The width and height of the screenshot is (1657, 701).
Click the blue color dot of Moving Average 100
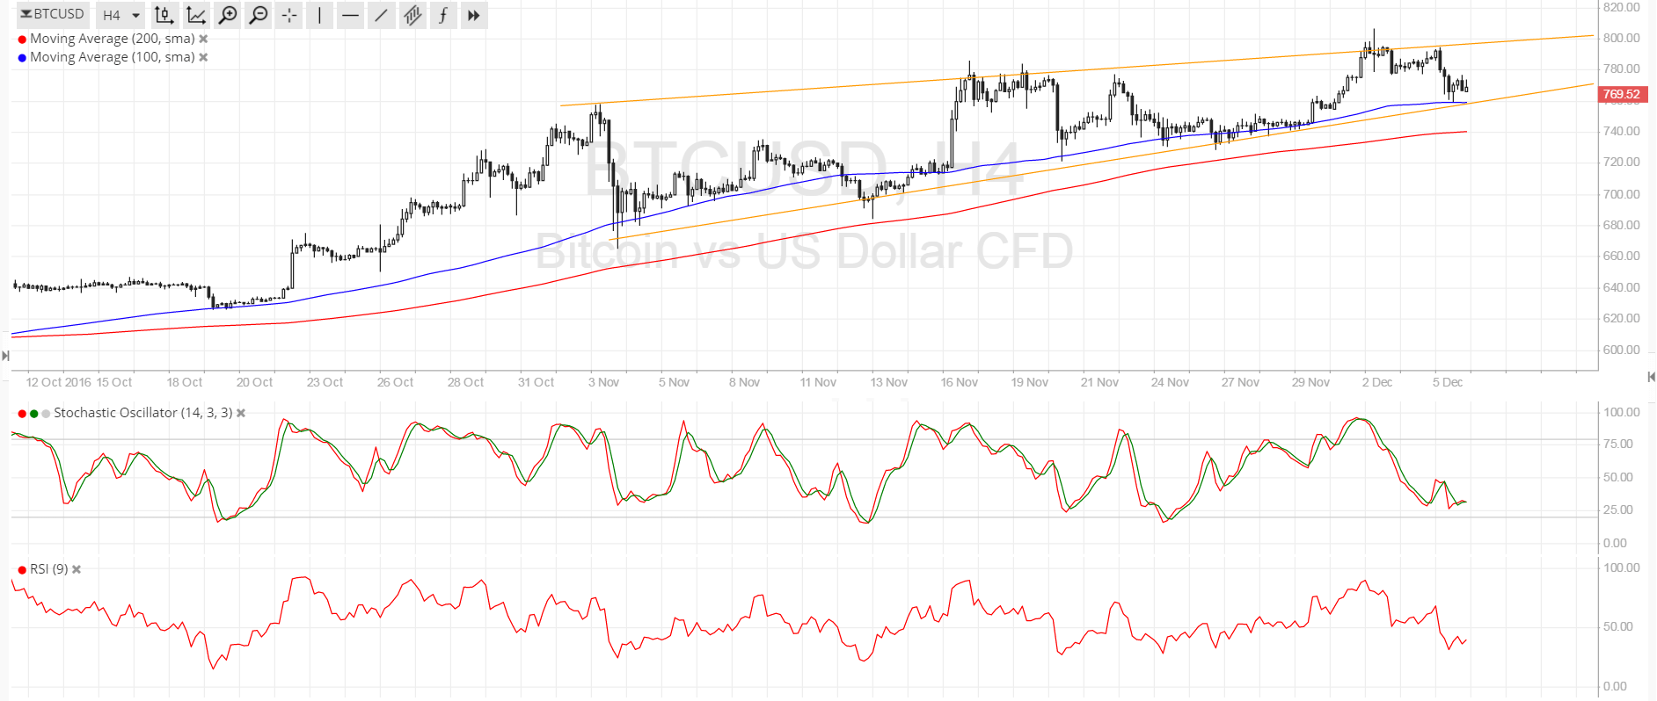(x=22, y=58)
